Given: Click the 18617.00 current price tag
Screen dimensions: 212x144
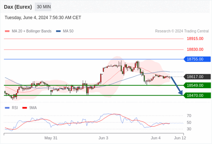Looking at the screenshot, I should [197, 77].
